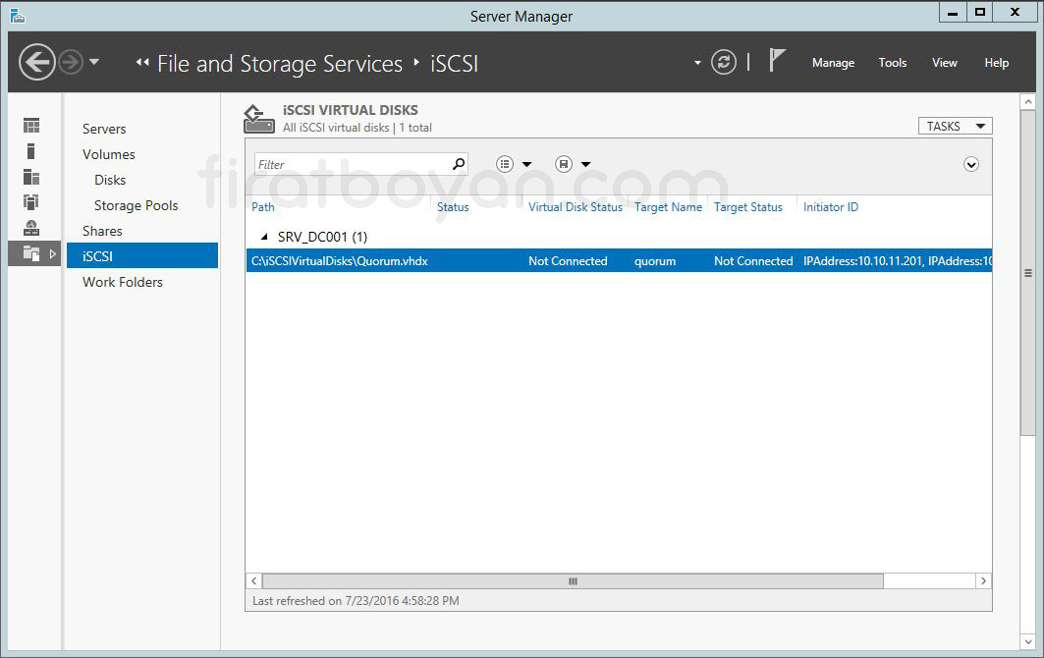
Task: Click the list view options icon
Action: (505, 164)
